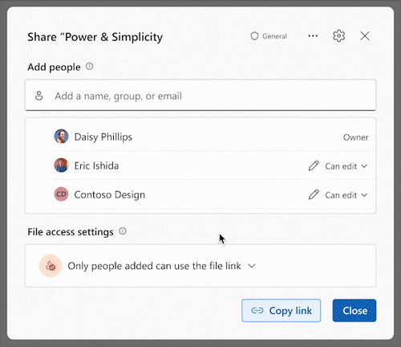Click the info icon beside File access settings

point(123,231)
